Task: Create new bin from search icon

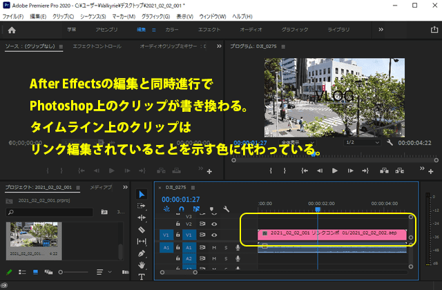Action: (x=104, y=212)
